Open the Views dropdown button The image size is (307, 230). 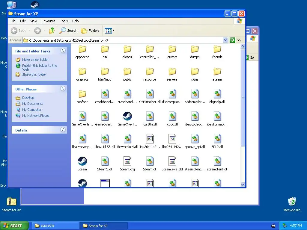tap(110, 31)
